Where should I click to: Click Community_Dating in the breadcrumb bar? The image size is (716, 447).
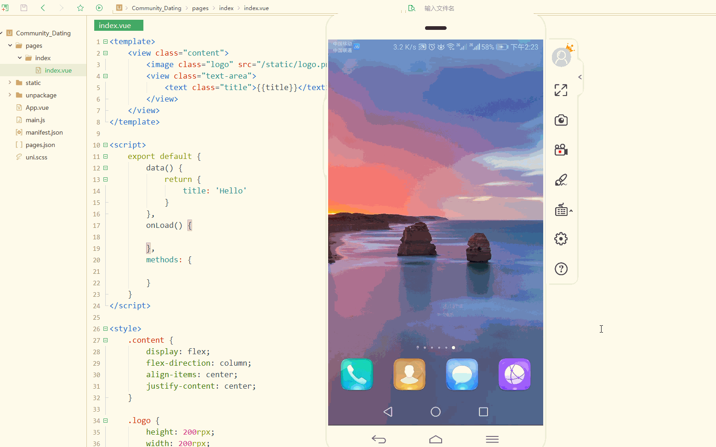click(x=156, y=8)
